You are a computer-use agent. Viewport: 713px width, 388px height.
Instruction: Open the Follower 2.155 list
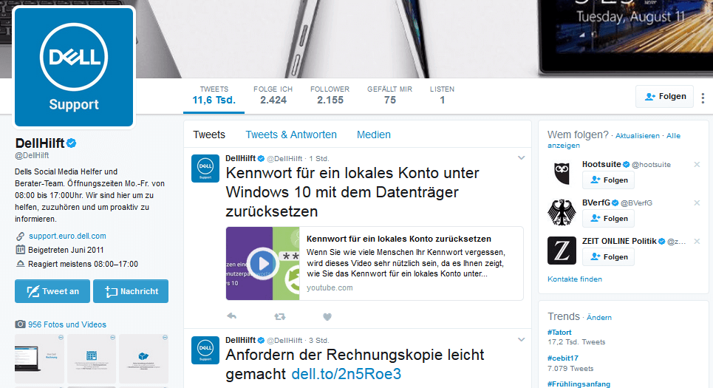[330, 95]
